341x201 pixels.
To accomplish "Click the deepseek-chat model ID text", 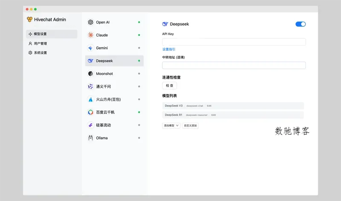I will [x=195, y=106].
